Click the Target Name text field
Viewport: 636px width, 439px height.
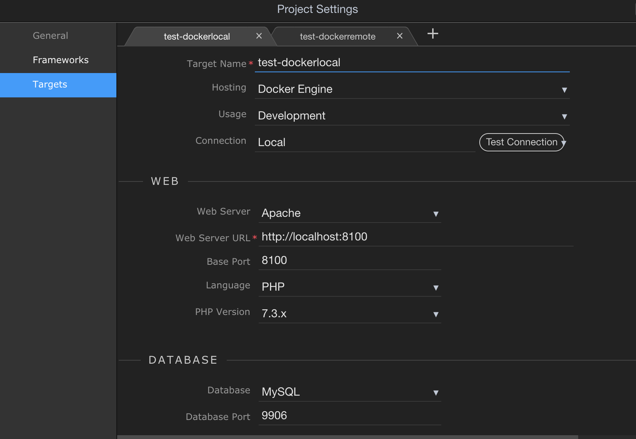pyautogui.click(x=412, y=63)
